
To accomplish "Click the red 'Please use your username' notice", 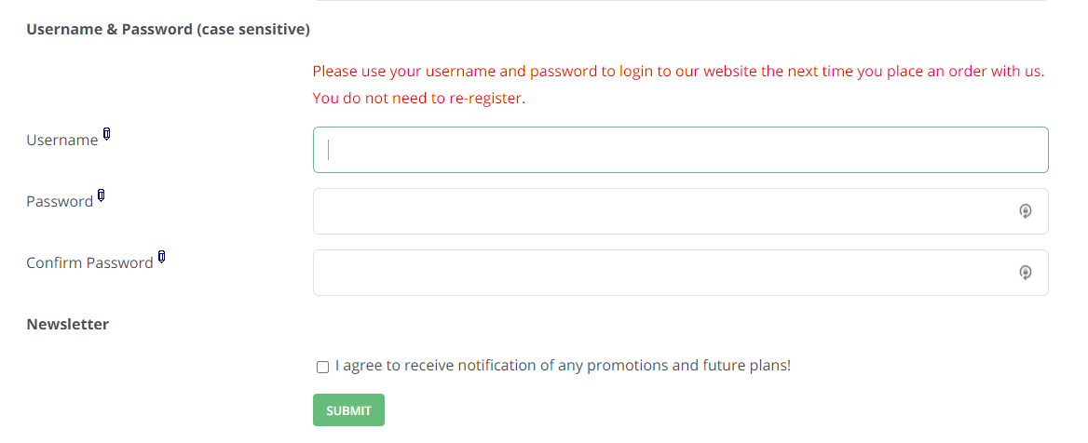I will pyautogui.click(x=679, y=71).
